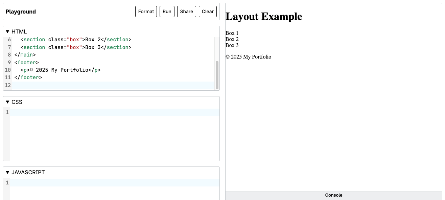Collapse the HTML section triangle
Image resolution: width=445 pixels, height=200 pixels.
coord(8,32)
